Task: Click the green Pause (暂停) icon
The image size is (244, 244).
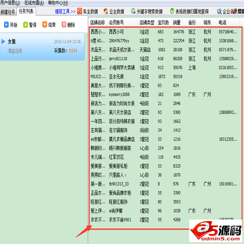Action: pos(26,24)
